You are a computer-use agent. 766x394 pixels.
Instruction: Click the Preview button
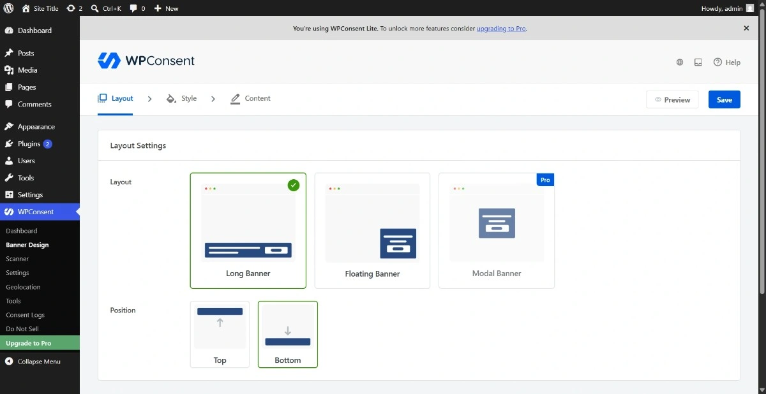point(672,99)
